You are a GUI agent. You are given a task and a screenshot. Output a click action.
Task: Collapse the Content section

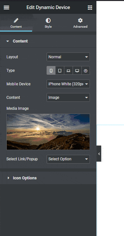tap(48, 41)
